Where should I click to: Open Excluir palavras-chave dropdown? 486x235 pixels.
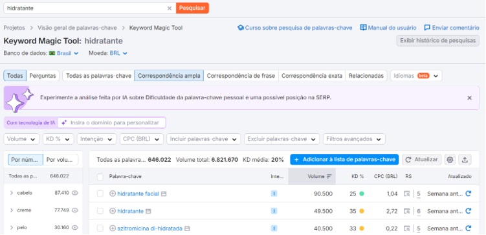coord(282,139)
